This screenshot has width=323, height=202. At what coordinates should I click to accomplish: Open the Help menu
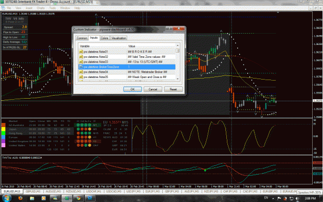click(77, 8)
